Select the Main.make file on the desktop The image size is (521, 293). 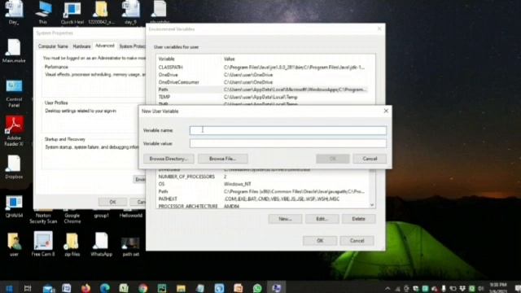coord(14,50)
